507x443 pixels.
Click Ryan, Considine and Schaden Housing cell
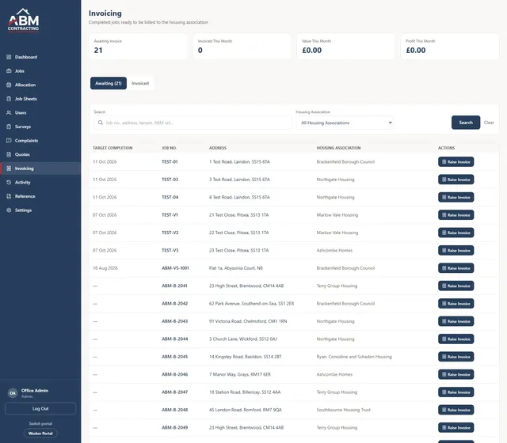click(354, 357)
